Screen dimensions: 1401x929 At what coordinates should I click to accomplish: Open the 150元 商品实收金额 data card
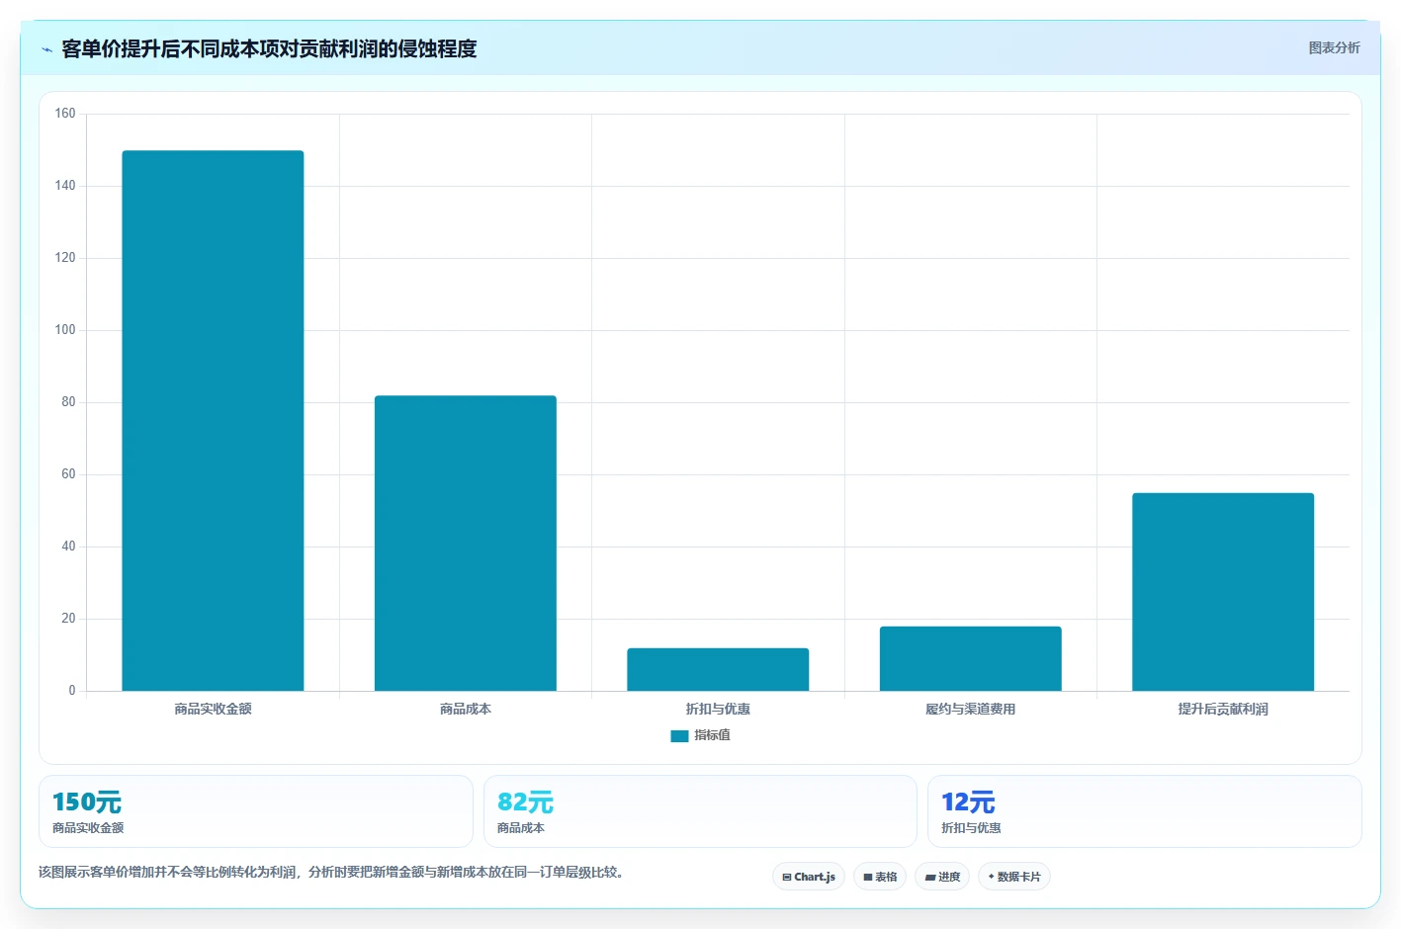click(256, 811)
